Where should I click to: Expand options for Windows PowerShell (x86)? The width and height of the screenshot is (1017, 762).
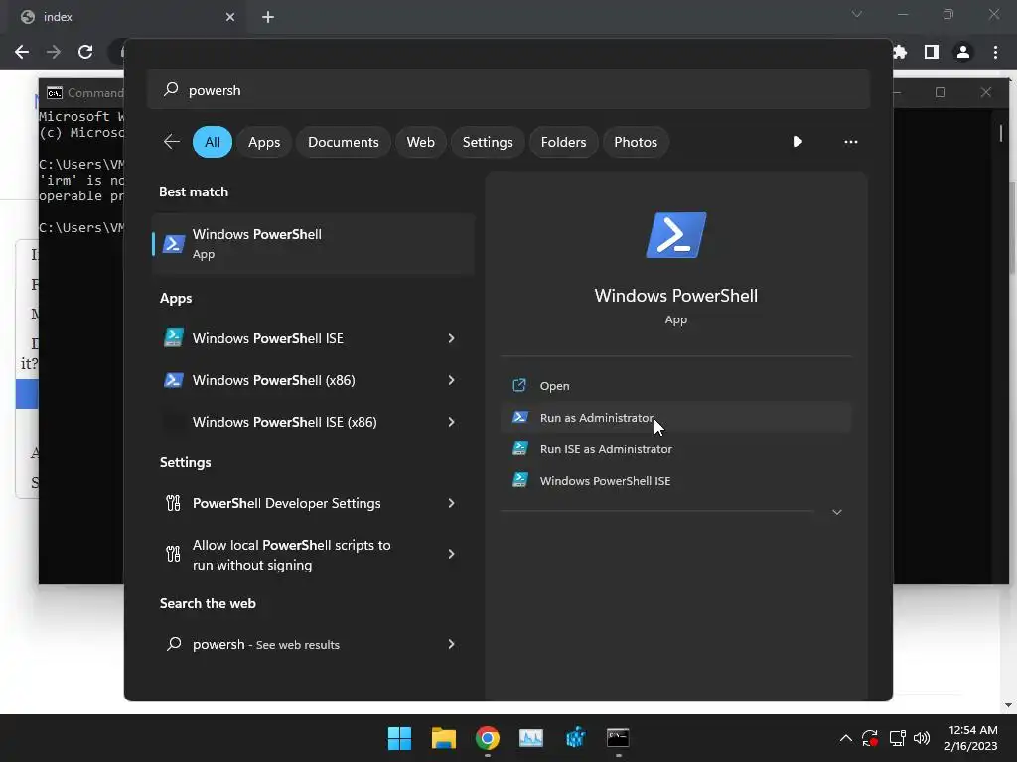451,380
